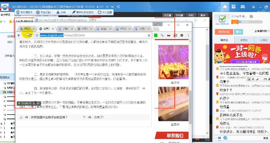Screen dimensions: 270x143
Task: Switch to the SEO browser tab
Action: coord(123,29)
